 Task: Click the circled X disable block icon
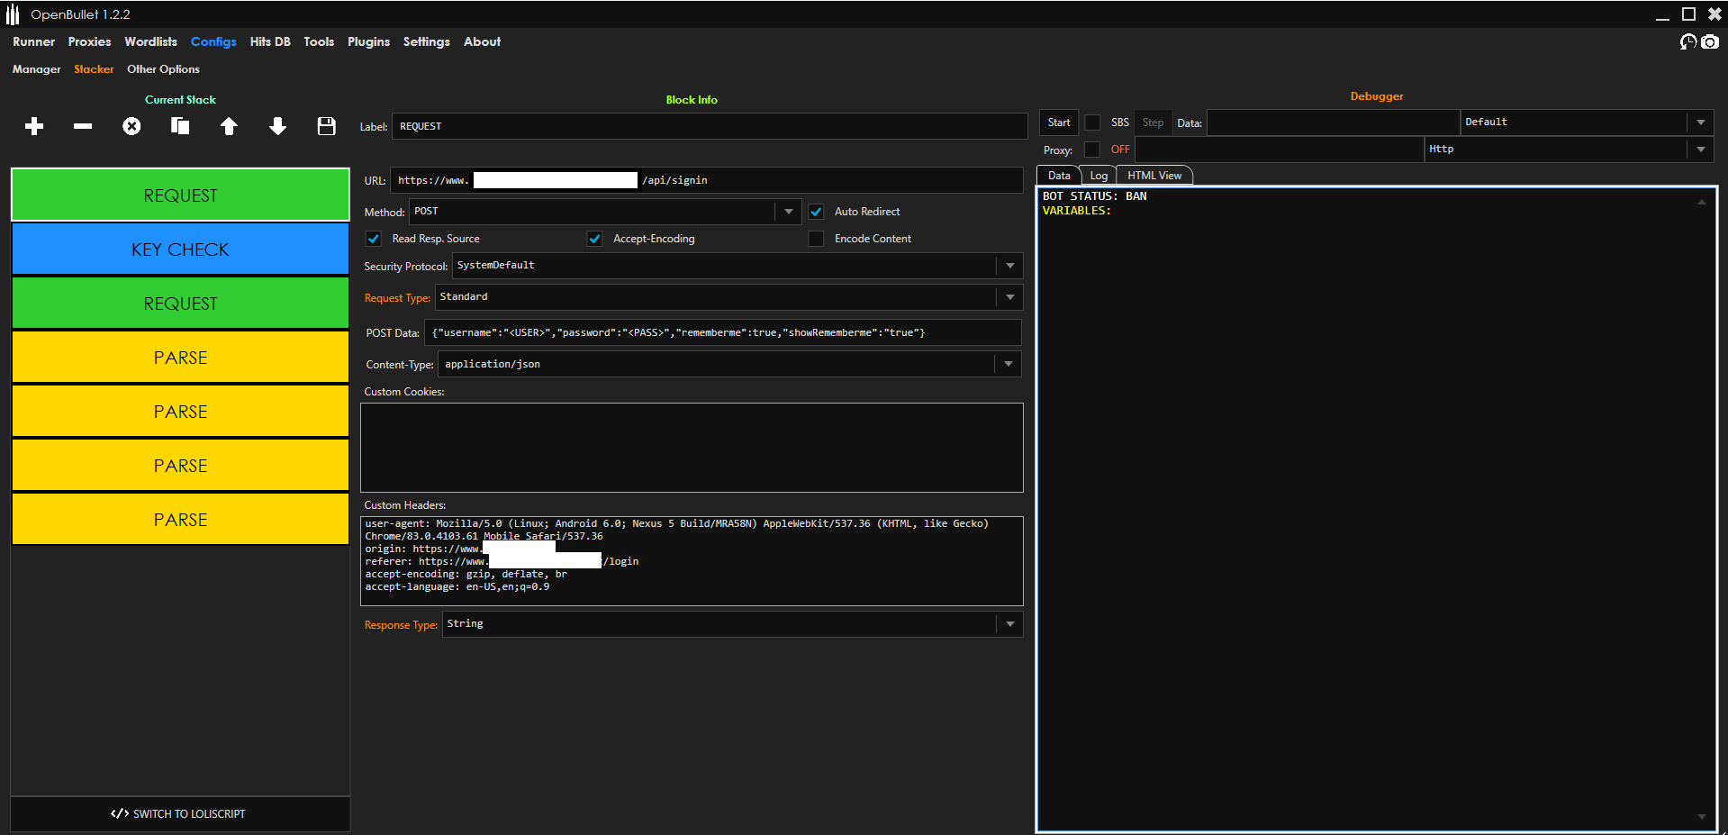(x=131, y=126)
